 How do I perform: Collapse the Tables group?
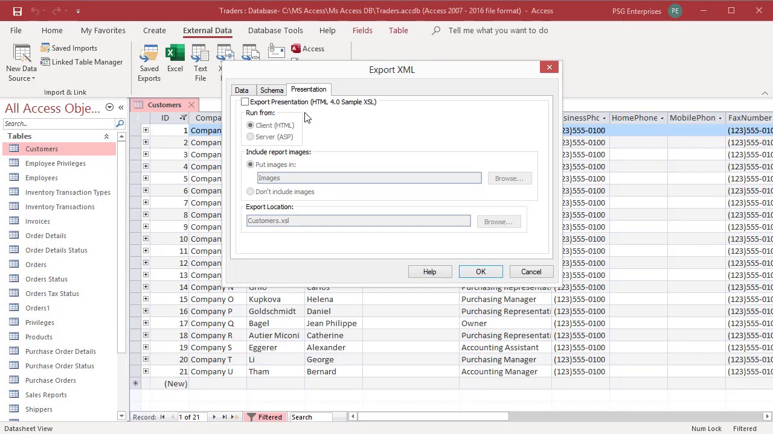coord(106,136)
